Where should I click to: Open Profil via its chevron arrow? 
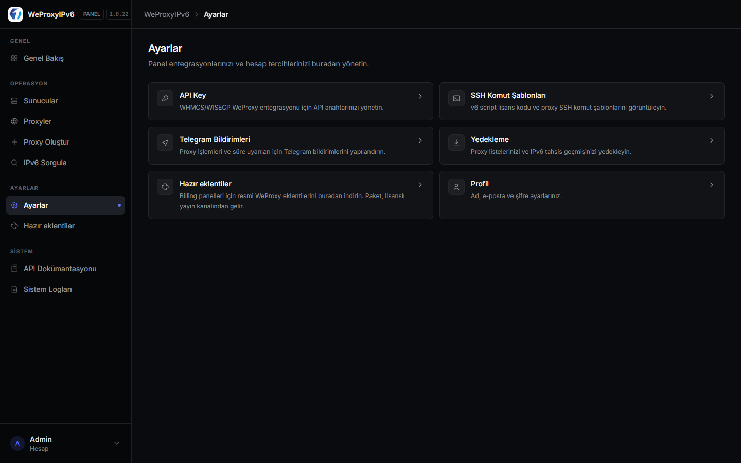[x=712, y=185]
